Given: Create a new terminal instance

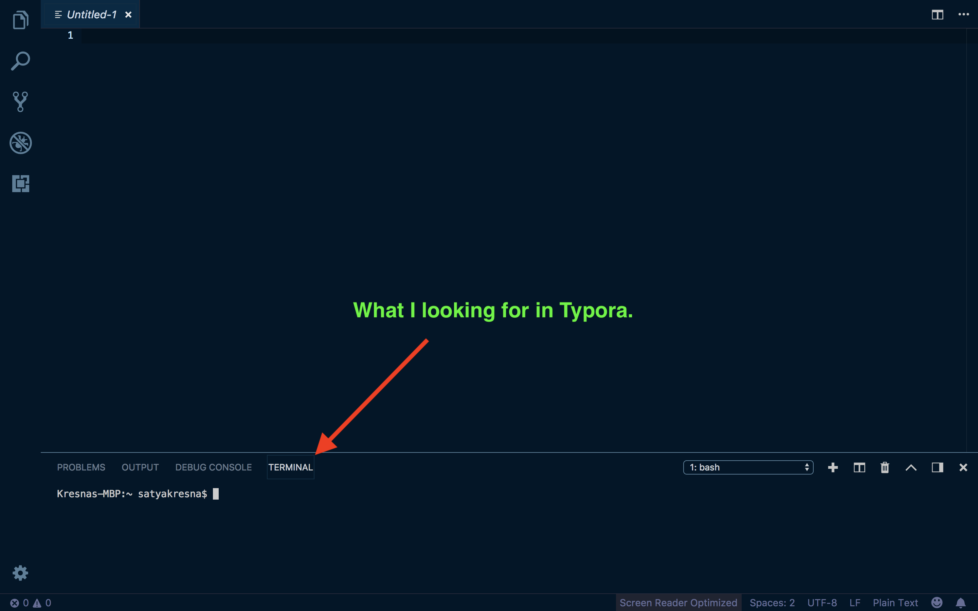Looking at the screenshot, I should [x=833, y=467].
